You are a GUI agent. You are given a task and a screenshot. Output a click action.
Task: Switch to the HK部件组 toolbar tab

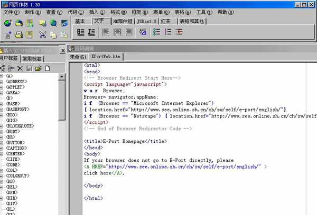123,21
